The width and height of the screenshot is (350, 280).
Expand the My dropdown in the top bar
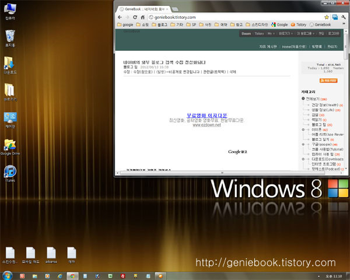[271, 33]
